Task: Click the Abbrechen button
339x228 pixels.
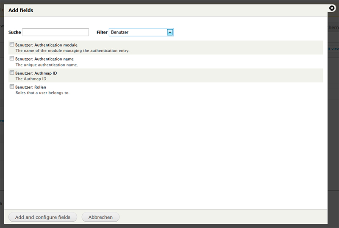Action: (x=100, y=217)
